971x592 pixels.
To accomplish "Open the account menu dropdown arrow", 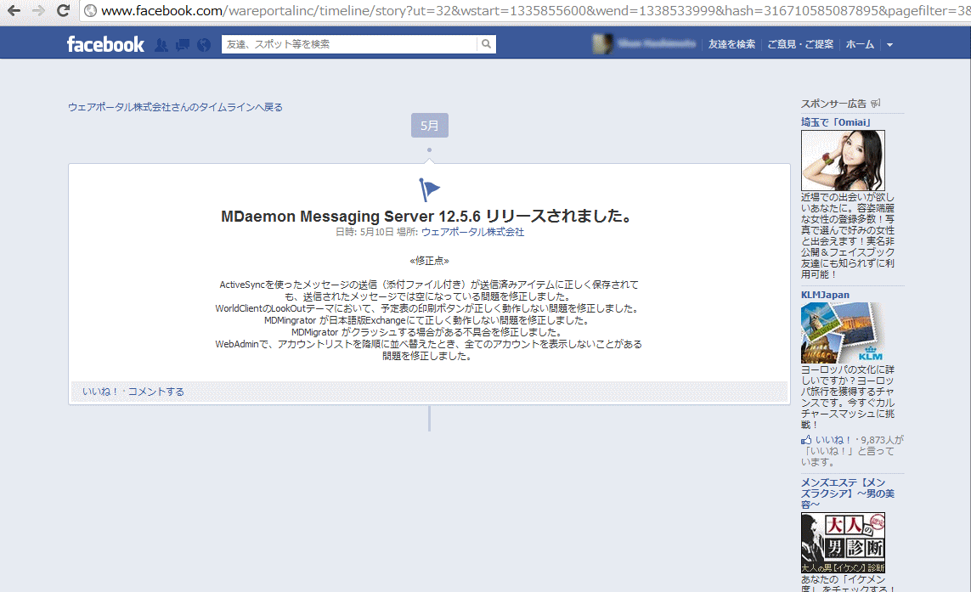I will pyautogui.click(x=890, y=44).
